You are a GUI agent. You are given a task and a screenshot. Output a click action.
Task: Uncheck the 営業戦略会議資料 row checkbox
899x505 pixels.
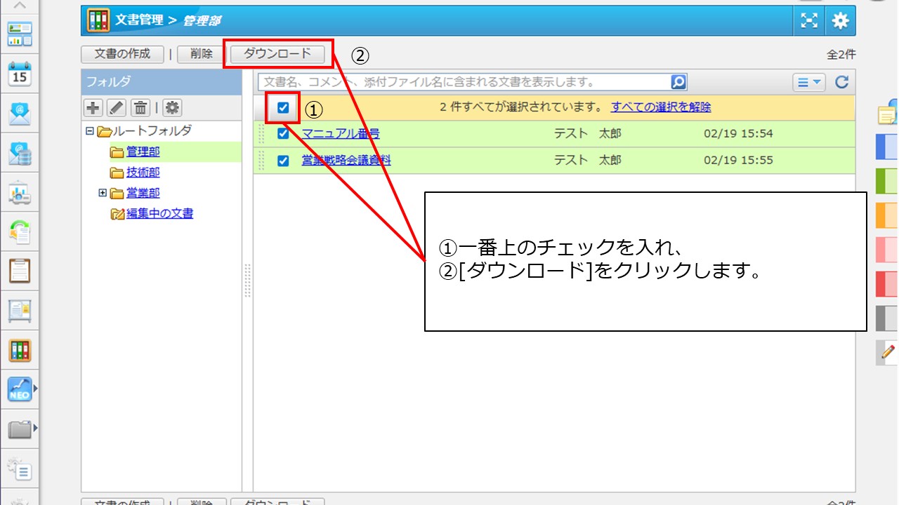pos(283,161)
